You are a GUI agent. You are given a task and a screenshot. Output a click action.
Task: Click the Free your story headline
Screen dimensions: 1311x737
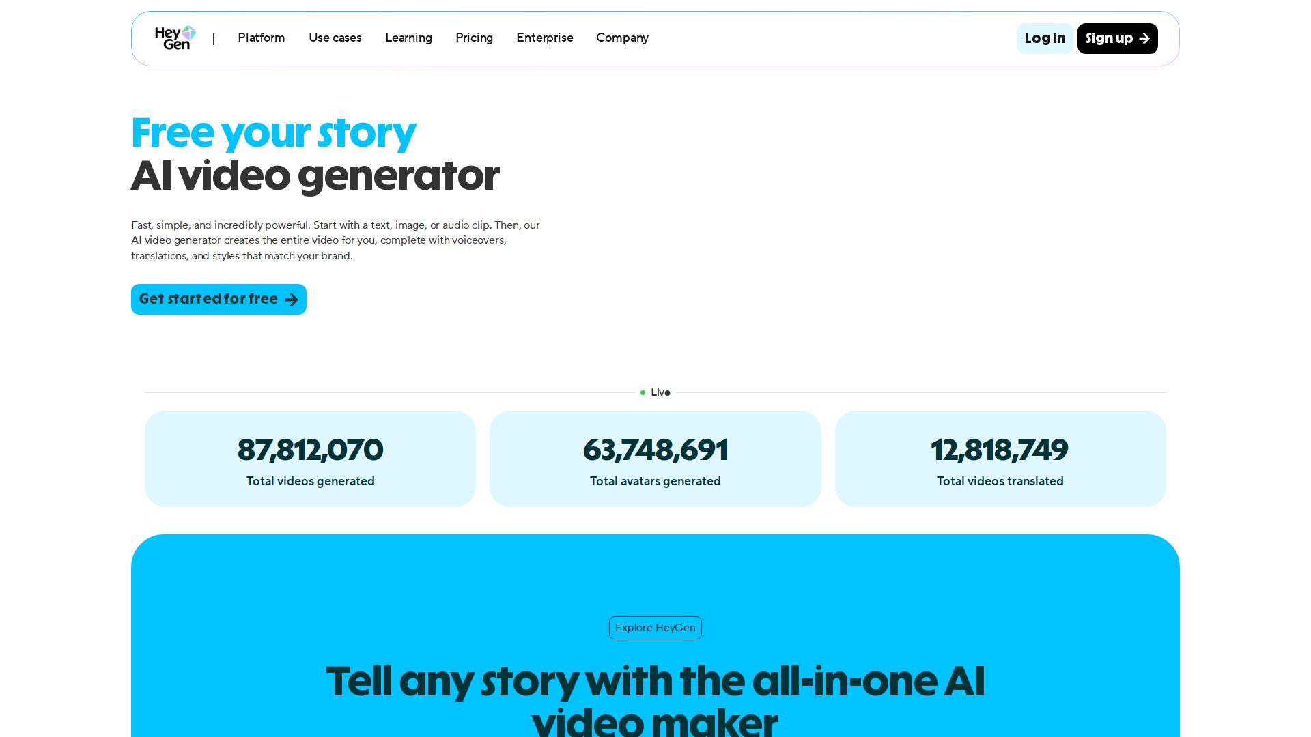click(x=273, y=132)
